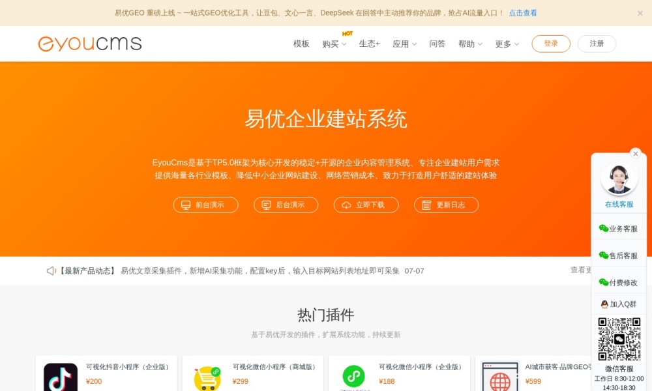Image resolution: width=652 pixels, height=391 pixels.
Task: Dismiss the top GEO announcement banner
Action: point(640,13)
